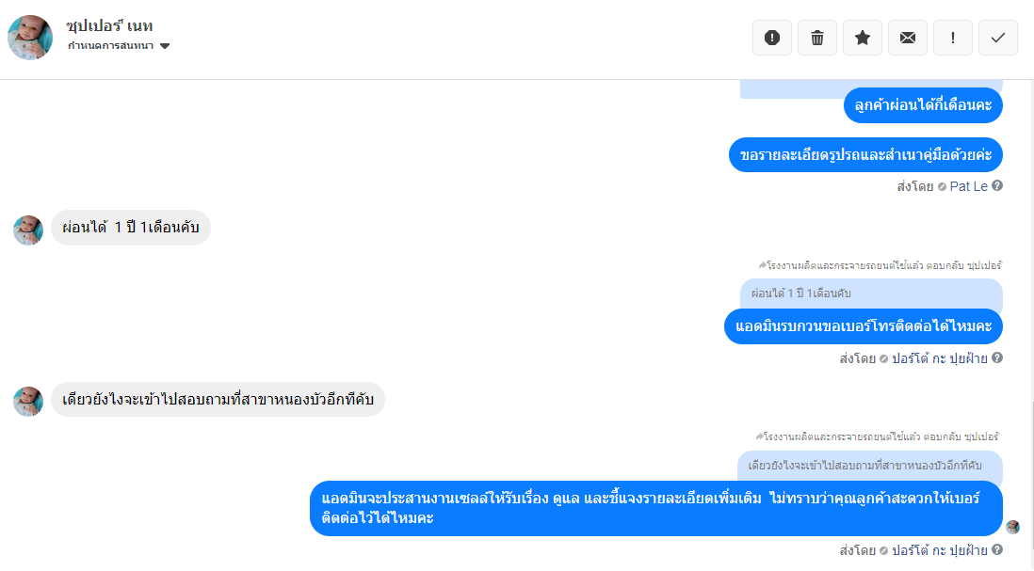This screenshot has height=571, width=1034.
Task: Click help icon after first ปอร์โต้ กะ ปุยฝ้าย
Action: [x=997, y=357]
